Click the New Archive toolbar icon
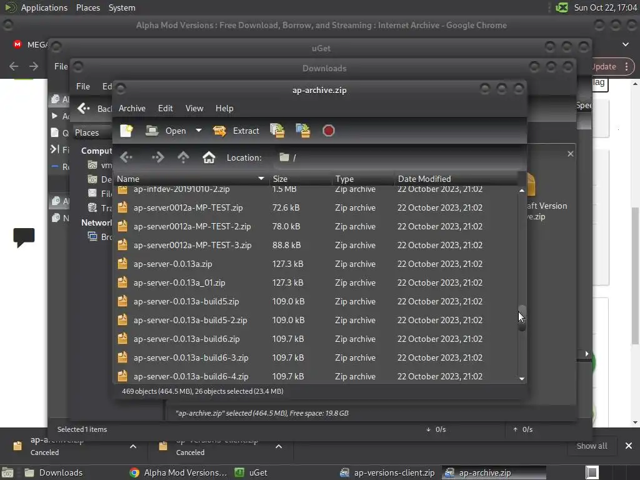This screenshot has width=640, height=480. tap(126, 131)
